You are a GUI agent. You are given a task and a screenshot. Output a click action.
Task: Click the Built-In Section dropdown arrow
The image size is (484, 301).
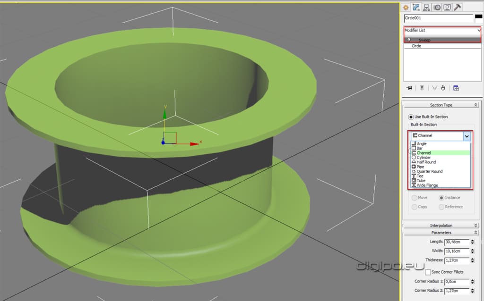(467, 136)
